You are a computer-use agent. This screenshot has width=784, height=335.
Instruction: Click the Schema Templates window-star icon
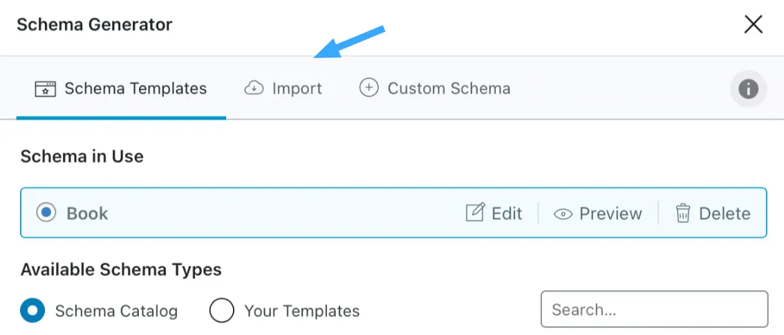click(45, 89)
